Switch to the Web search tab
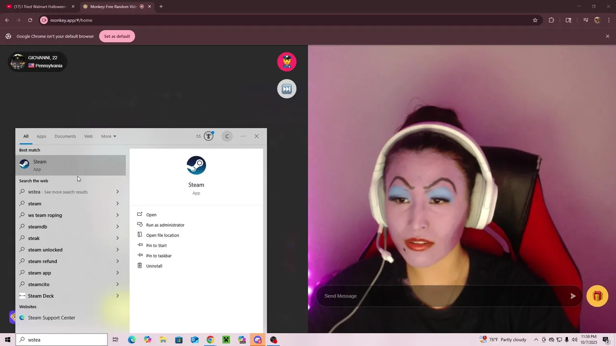The width and height of the screenshot is (616, 346). 89,136
